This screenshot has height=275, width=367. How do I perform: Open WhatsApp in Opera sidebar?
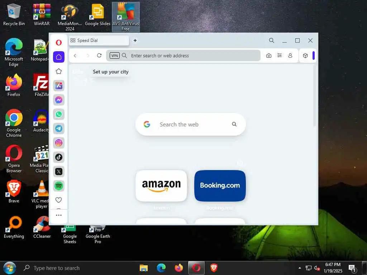[x=59, y=114]
